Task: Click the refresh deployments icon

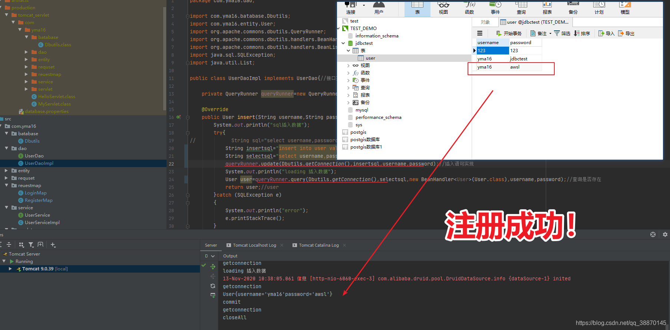Action: (213, 286)
